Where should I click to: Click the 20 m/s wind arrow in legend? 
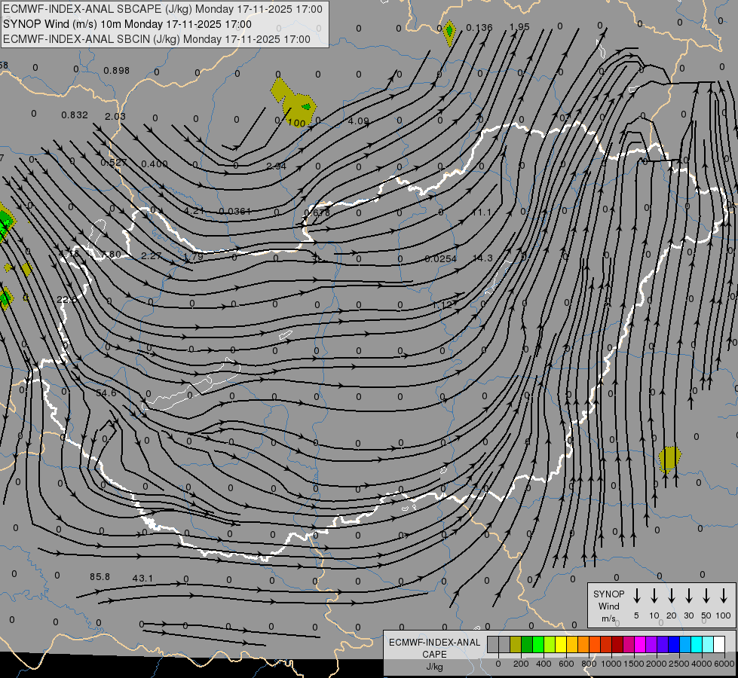[671, 596]
